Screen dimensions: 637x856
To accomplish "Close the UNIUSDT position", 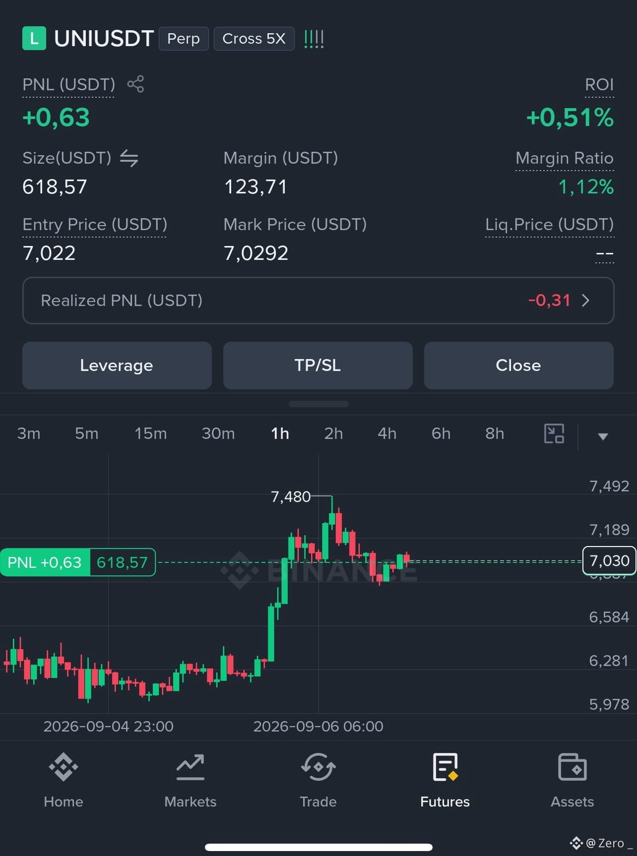I will [518, 366].
